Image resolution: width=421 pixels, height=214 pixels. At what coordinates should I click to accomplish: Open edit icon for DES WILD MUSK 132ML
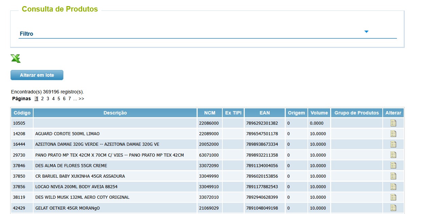pos(393,197)
